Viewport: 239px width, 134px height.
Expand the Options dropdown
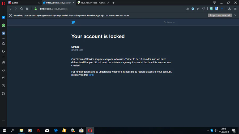click(x=169, y=22)
